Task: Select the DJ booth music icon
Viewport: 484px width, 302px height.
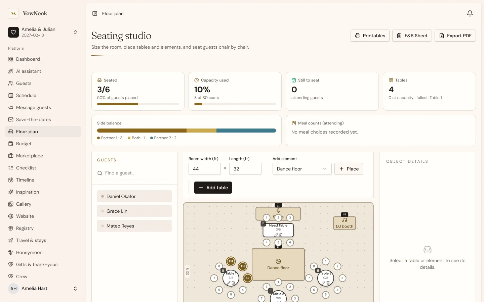Action: [x=345, y=220]
